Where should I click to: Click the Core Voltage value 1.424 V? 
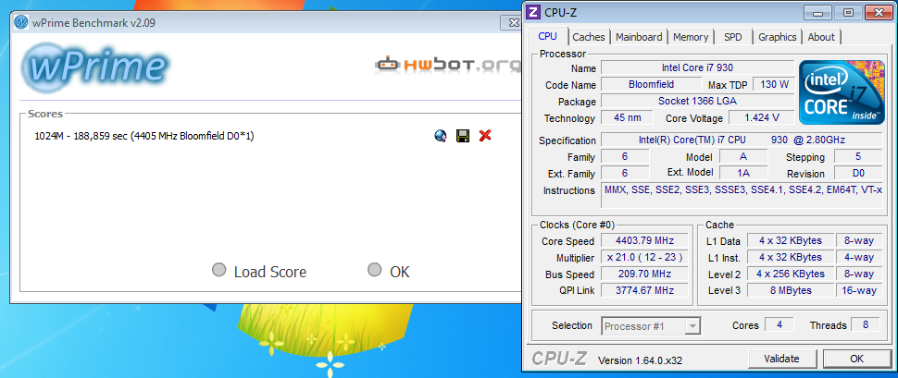[x=761, y=117]
